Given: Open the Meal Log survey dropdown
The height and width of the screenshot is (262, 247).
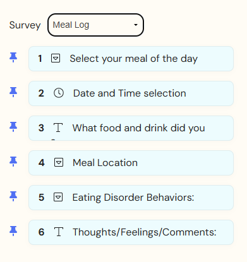Looking at the screenshot, I should [x=95, y=25].
